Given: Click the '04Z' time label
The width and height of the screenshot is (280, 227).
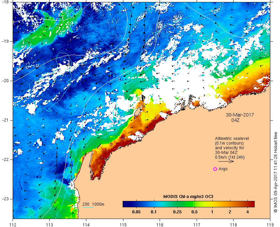Looking at the screenshot, I should click(x=235, y=120).
